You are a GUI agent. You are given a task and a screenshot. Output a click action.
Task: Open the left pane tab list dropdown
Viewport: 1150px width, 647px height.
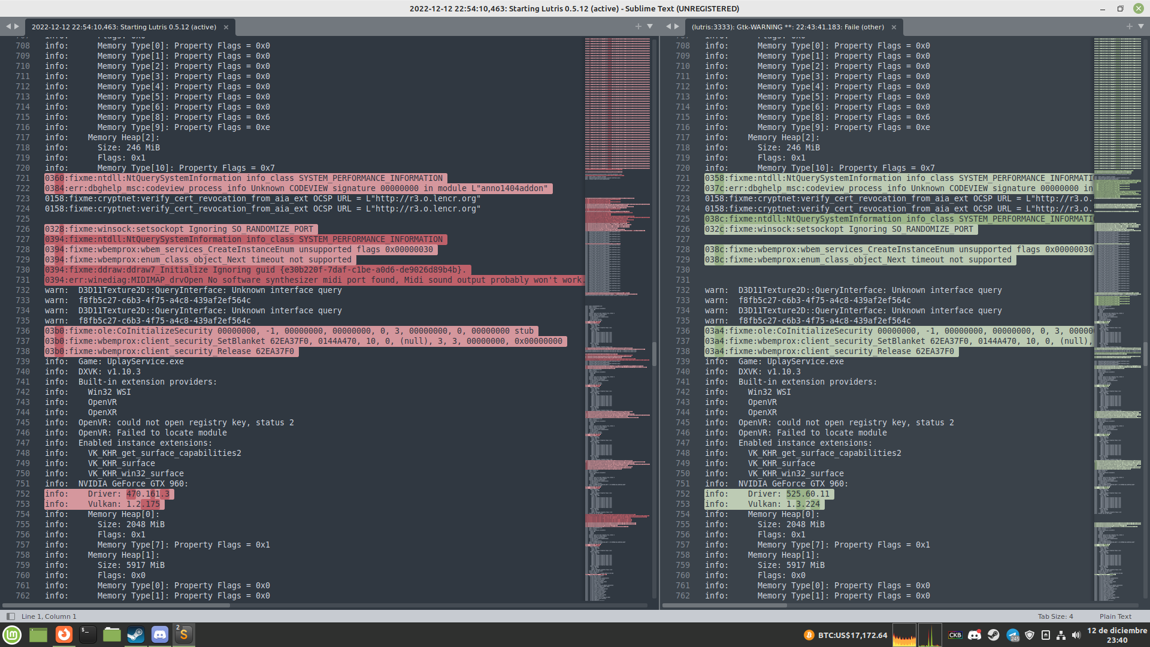pyautogui.click(x=650, y=26)
